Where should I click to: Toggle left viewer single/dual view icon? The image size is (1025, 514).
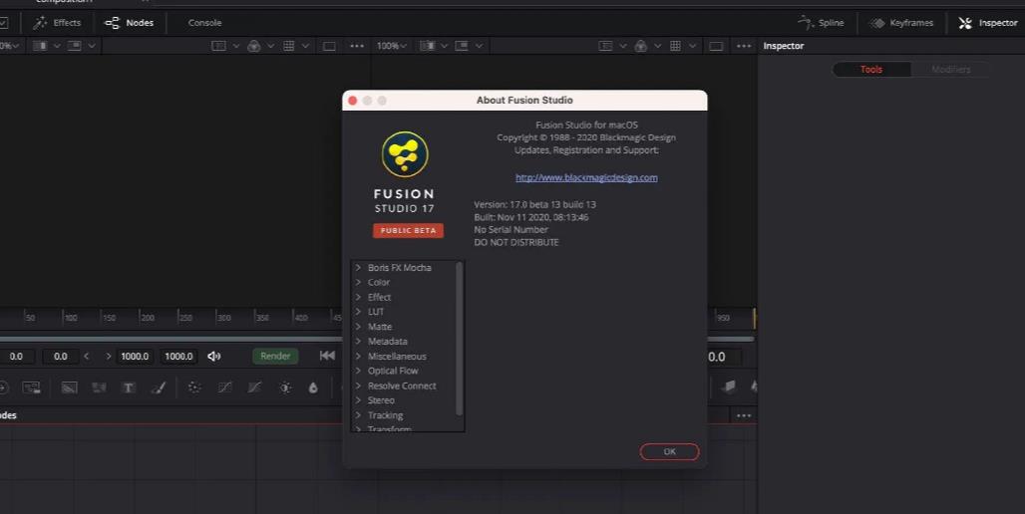[329, 46]
